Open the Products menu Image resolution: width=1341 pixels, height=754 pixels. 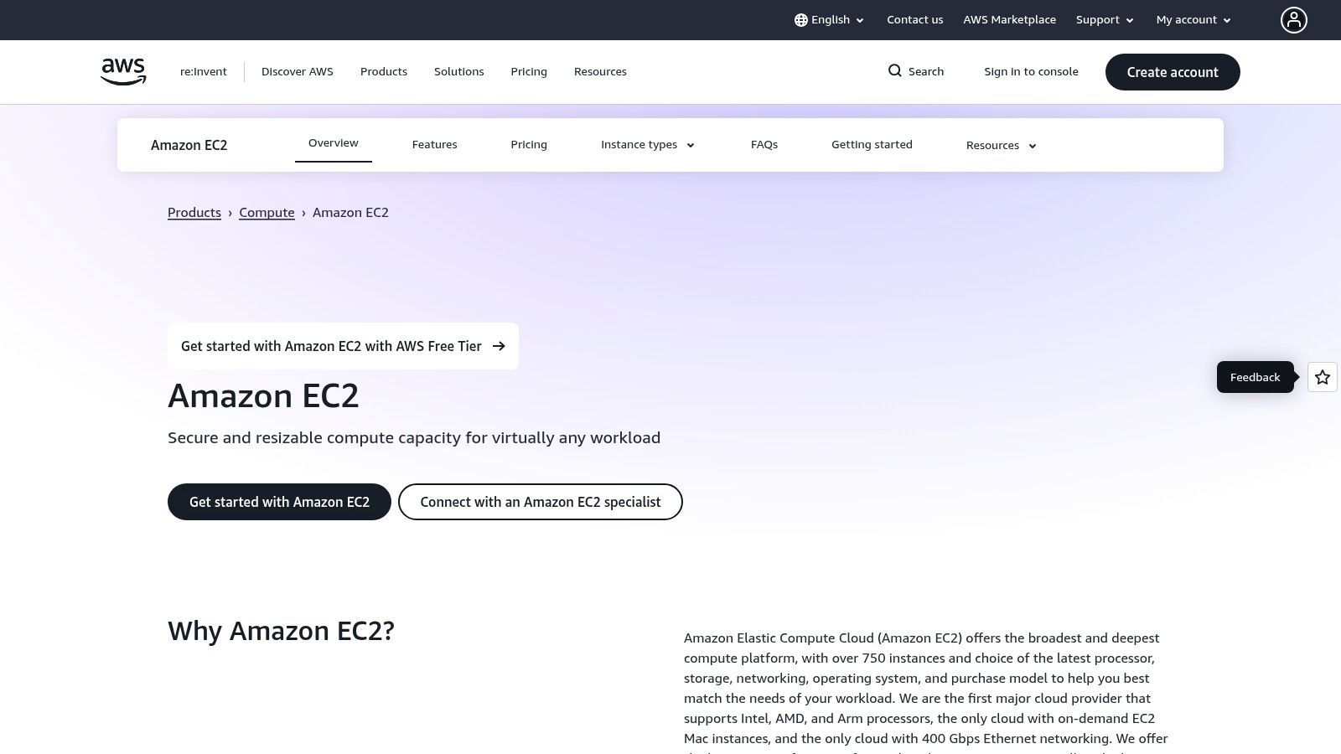click(x=384, y=71)
